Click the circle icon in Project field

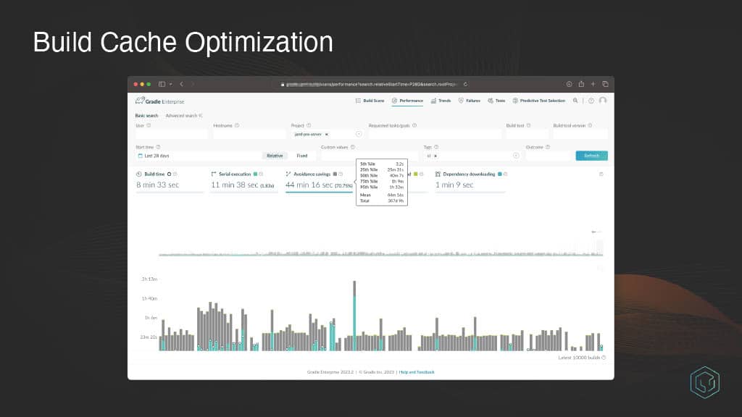359,134
